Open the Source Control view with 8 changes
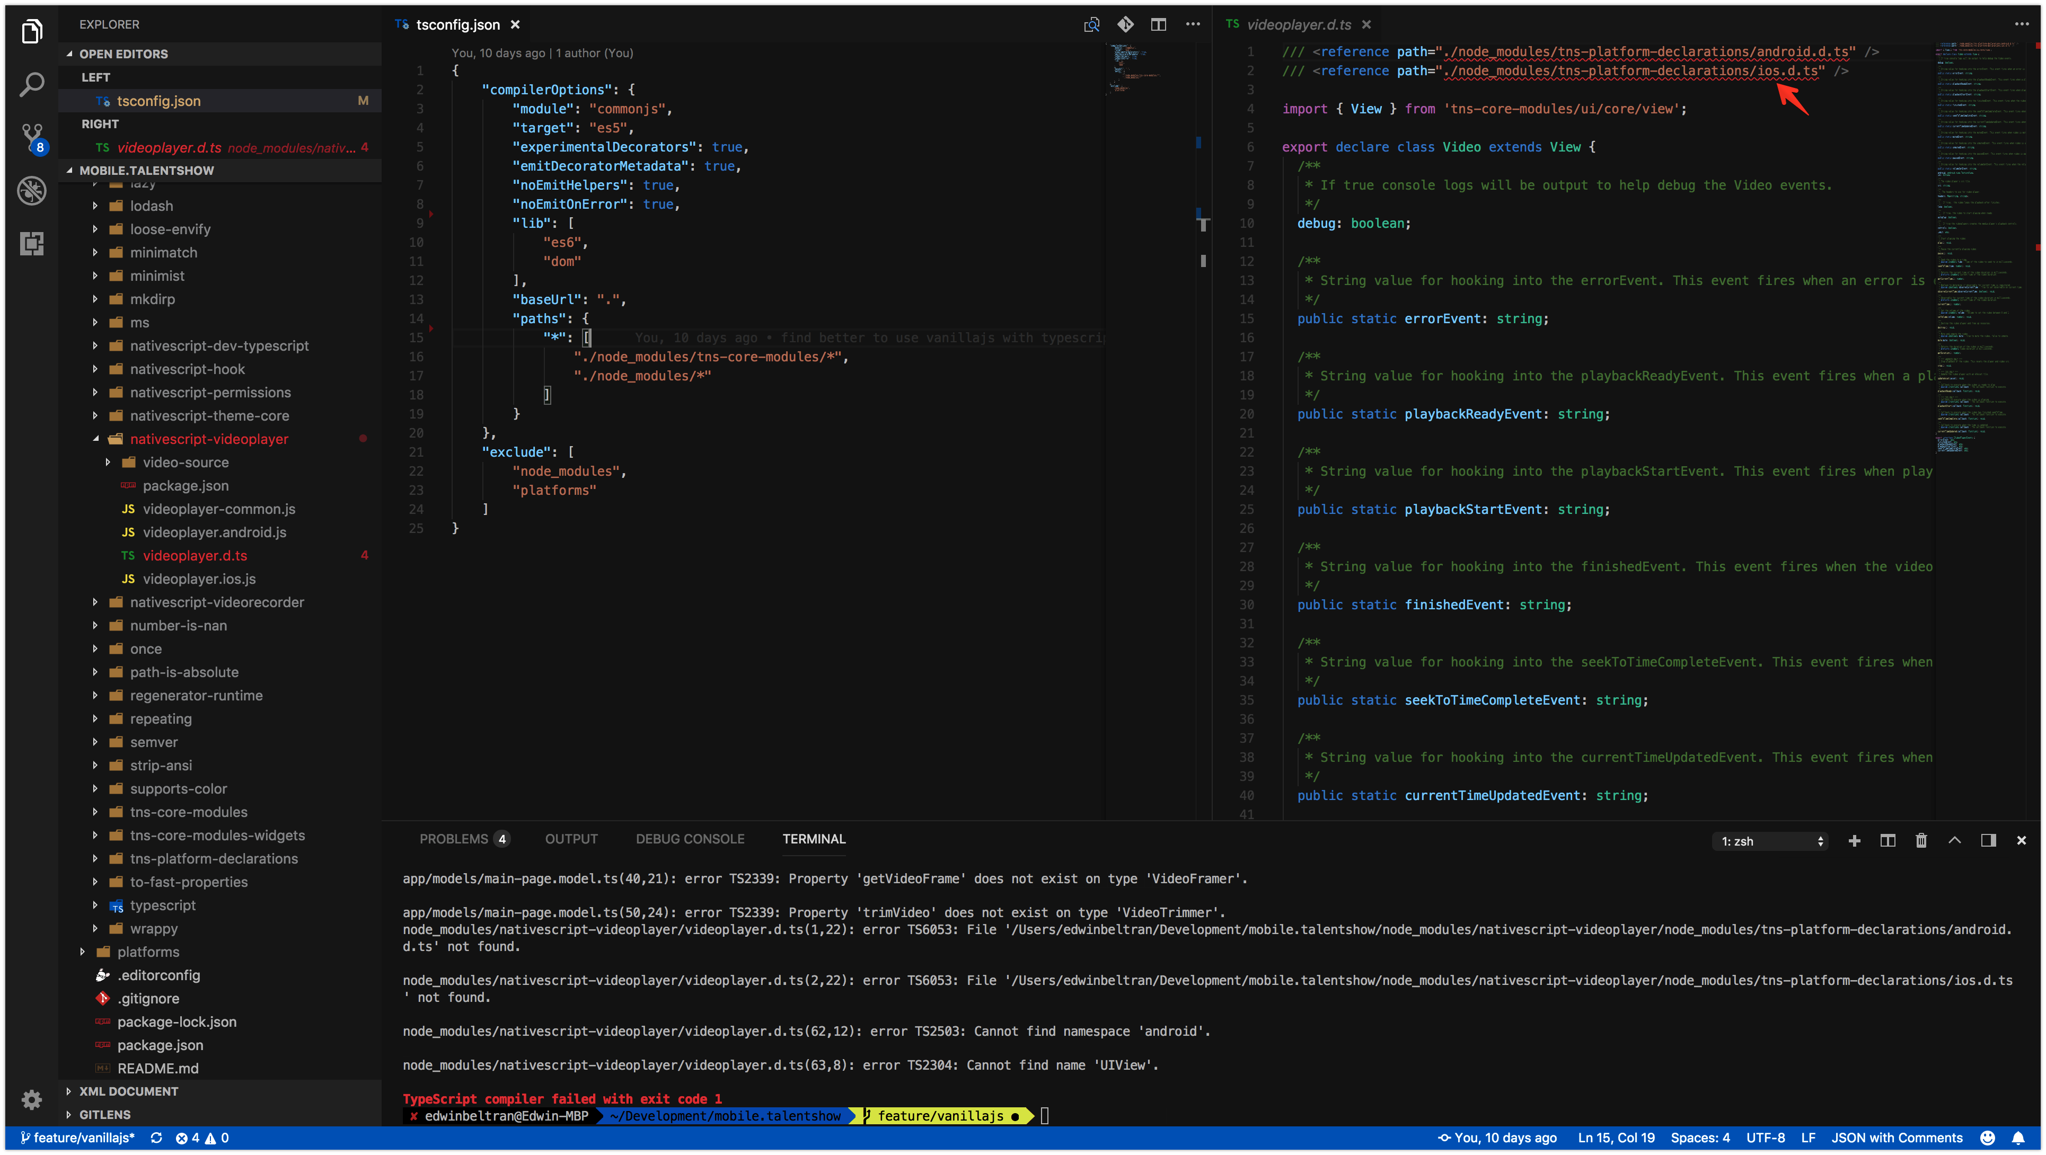2046x1155 pixels. pos(32,137)
